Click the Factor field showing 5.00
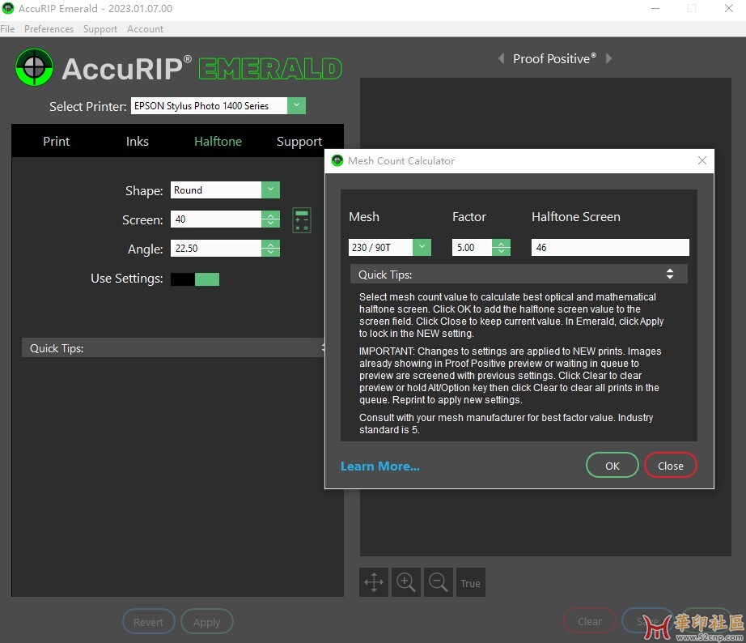 click(472, 247)
